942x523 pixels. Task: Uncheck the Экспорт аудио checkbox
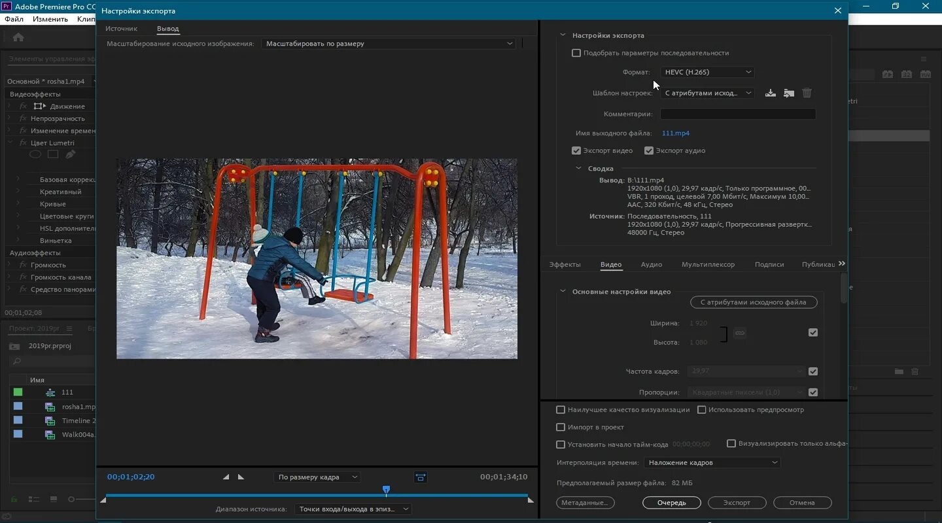click(x=649, y=150)
